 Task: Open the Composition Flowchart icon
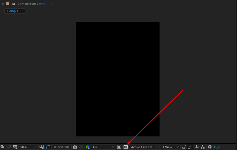(203, 147)
